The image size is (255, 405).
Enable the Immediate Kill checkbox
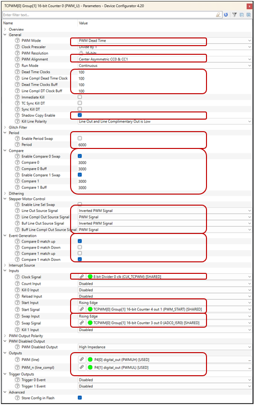tap(80, 97)
